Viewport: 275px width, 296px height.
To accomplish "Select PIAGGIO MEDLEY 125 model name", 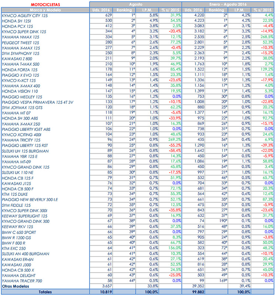I will point(22,97).
